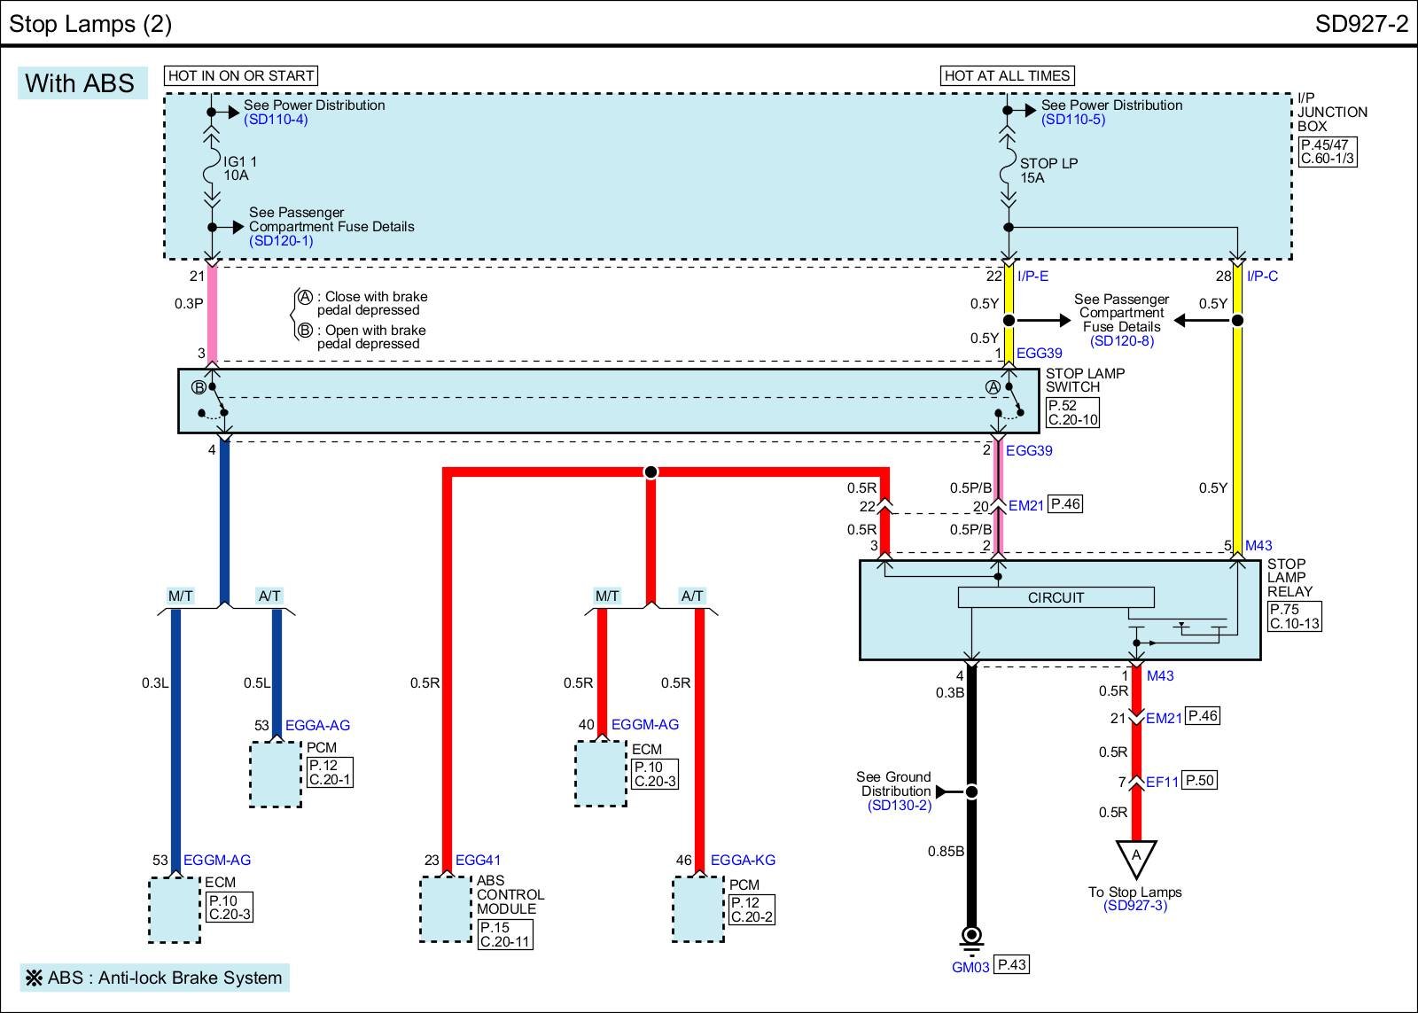Click the PCM box at EGGA-AG pin 53

pos(276,774)
